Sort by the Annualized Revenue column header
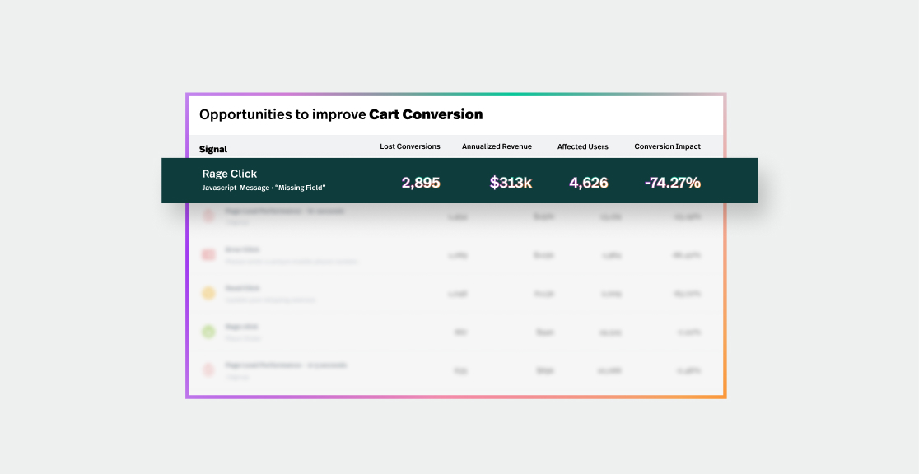This screenshot has width=919, height=474. coord(497,146)
